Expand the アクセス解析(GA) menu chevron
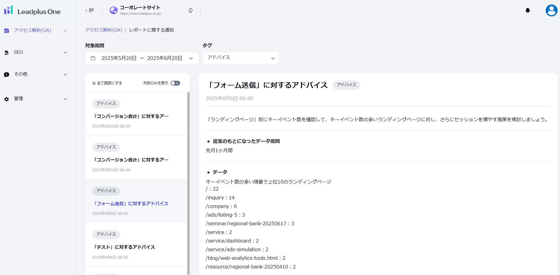 (65, 31)
